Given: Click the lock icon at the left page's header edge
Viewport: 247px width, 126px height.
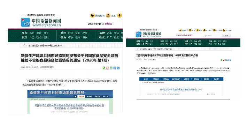Looking at the screenshot, I should tap(119, 15).
